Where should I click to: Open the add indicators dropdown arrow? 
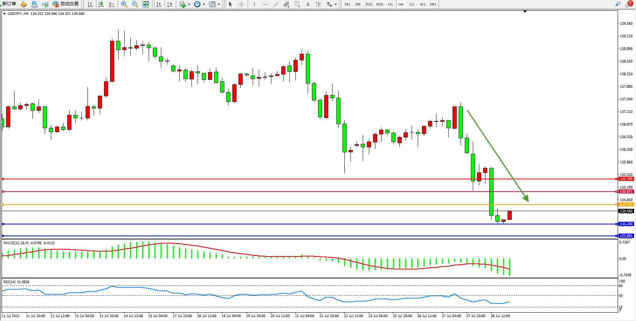(189, 5)
